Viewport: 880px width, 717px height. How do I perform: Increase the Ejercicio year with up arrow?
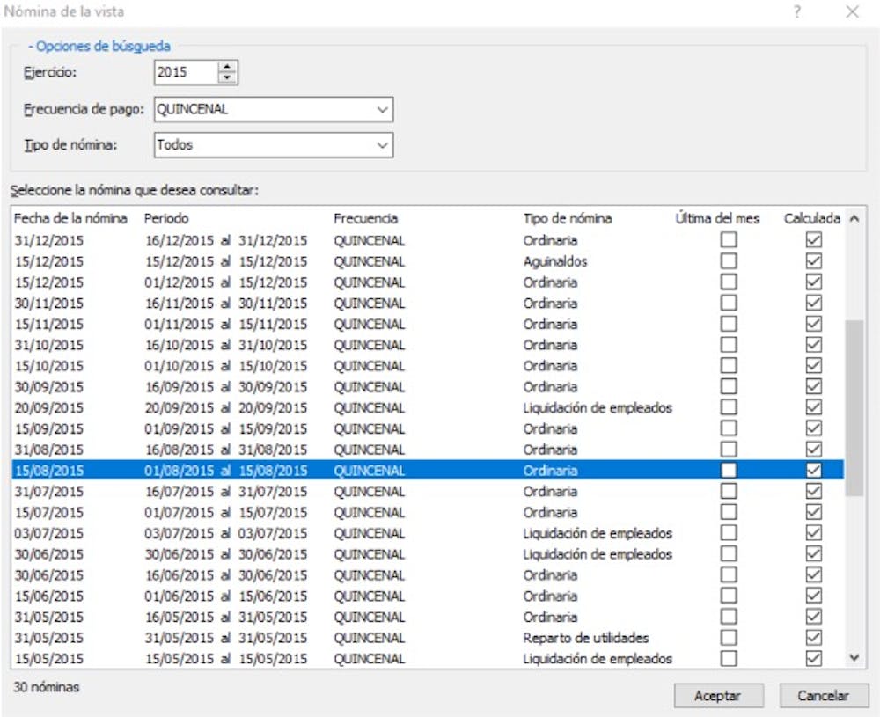[x=227, y=67]
